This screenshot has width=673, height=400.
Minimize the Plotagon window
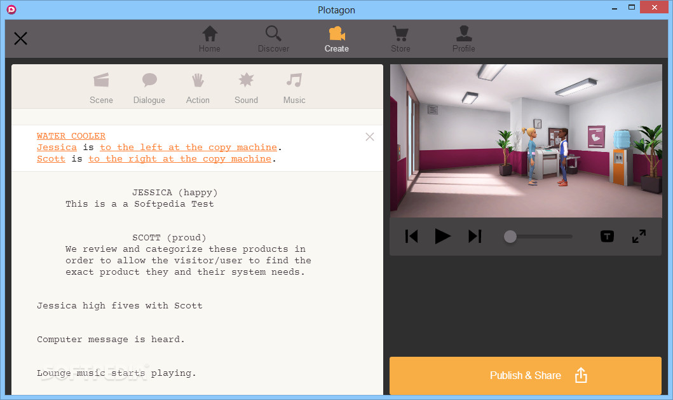[x=614, y=8]
